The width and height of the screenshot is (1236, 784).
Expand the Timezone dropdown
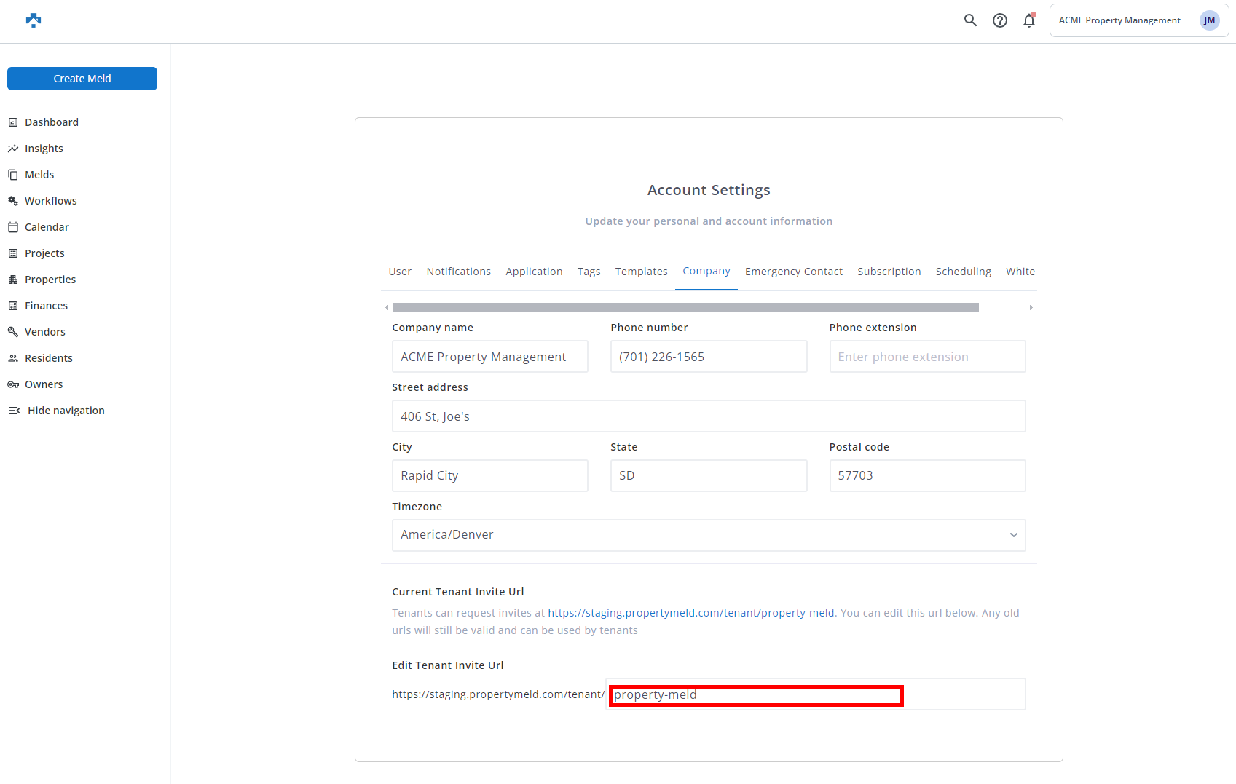[708, 535]
